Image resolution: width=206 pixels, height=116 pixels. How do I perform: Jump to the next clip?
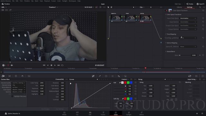pos(59,65)
